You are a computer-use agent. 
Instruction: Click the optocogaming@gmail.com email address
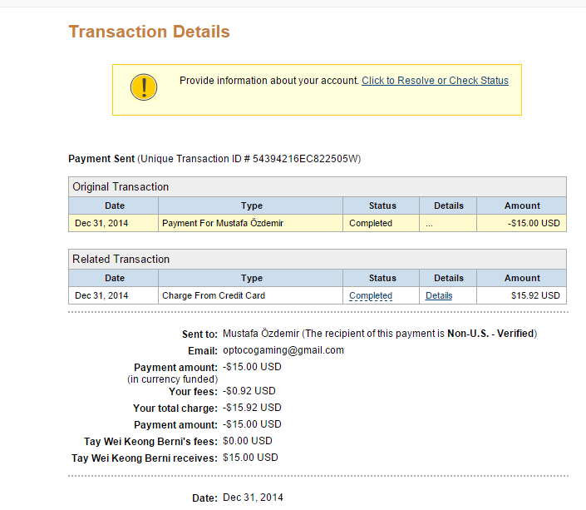[283, 350]
